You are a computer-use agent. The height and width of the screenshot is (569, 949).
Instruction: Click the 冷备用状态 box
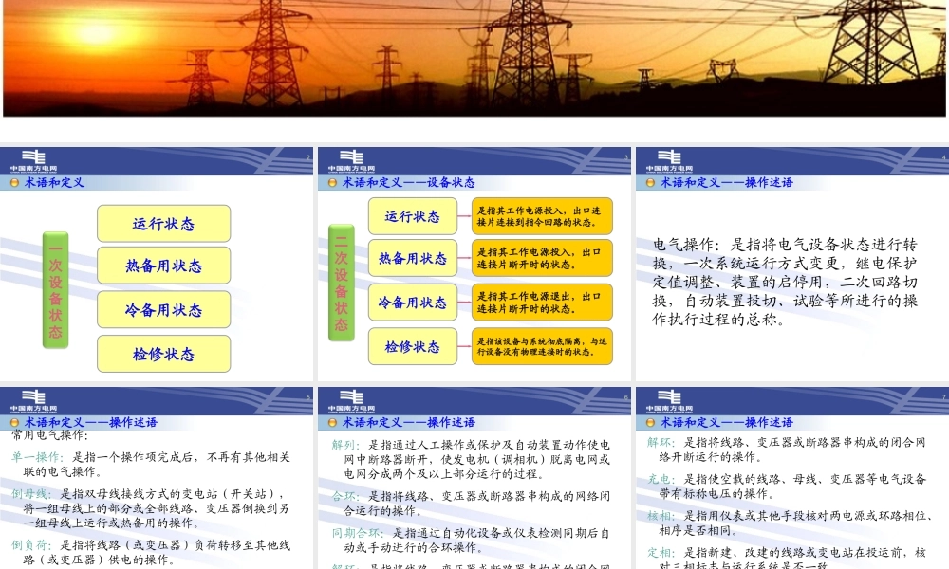(163, 310)
